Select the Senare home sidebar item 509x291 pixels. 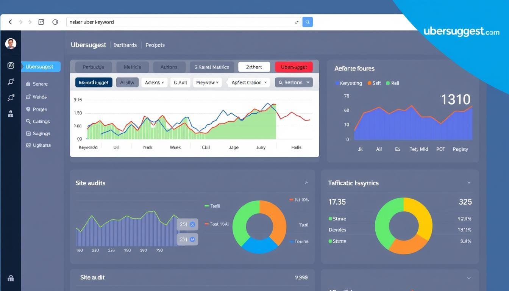coord(37,84)
